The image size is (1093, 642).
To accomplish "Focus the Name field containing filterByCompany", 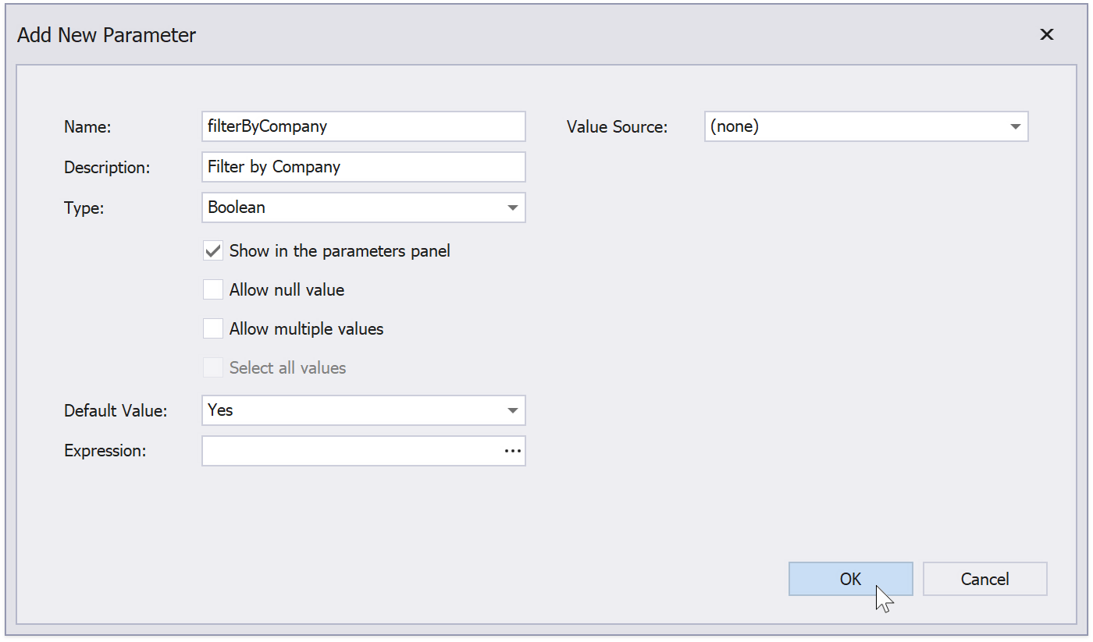I will point(363,126).
